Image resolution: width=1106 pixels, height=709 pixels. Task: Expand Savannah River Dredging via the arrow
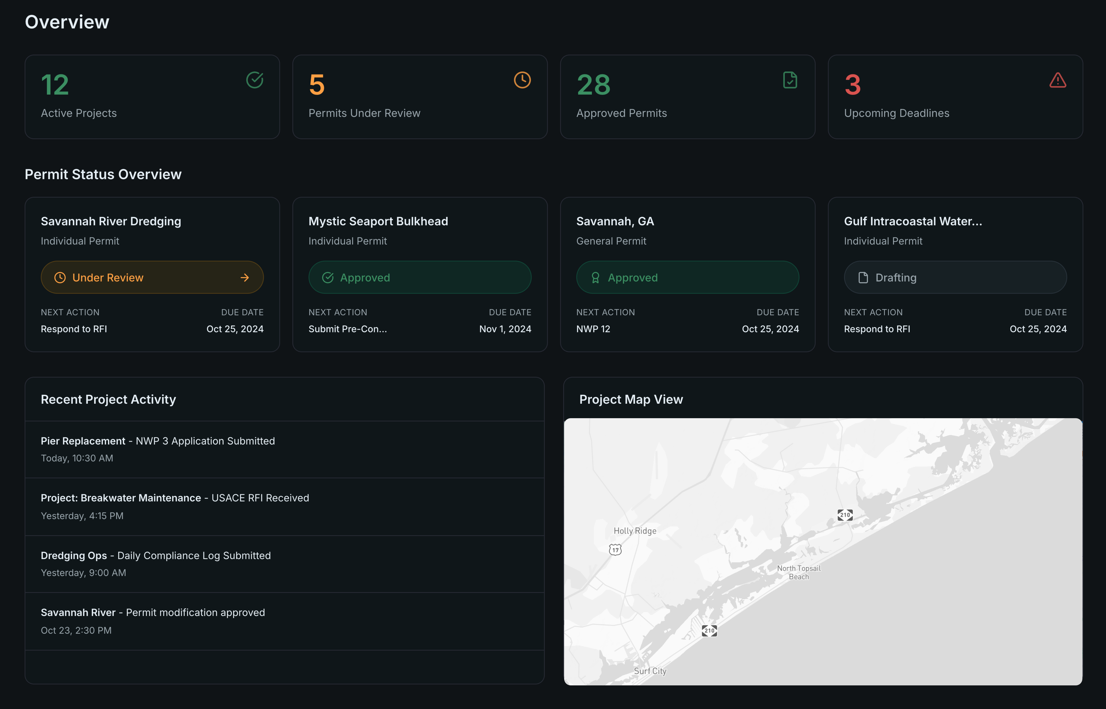tap(244, 277)
